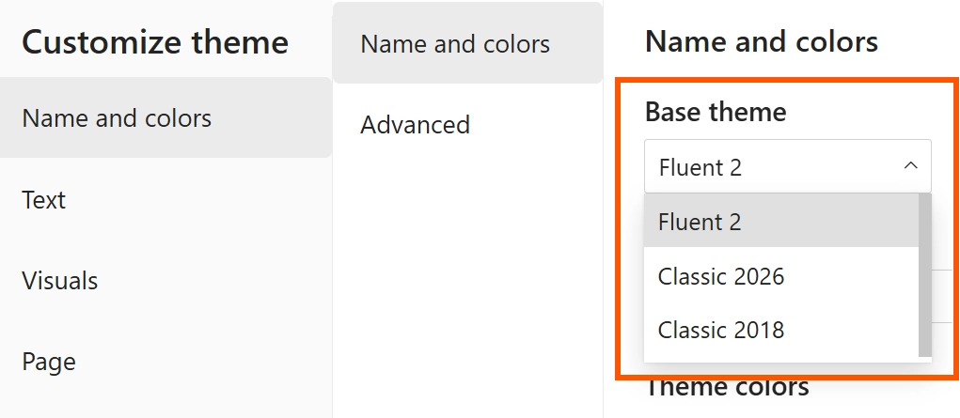Pick Classic 2018 as base theme

click(x=720, y=331)
